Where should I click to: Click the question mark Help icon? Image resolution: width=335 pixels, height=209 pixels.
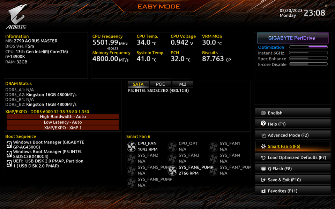point(263,123)
